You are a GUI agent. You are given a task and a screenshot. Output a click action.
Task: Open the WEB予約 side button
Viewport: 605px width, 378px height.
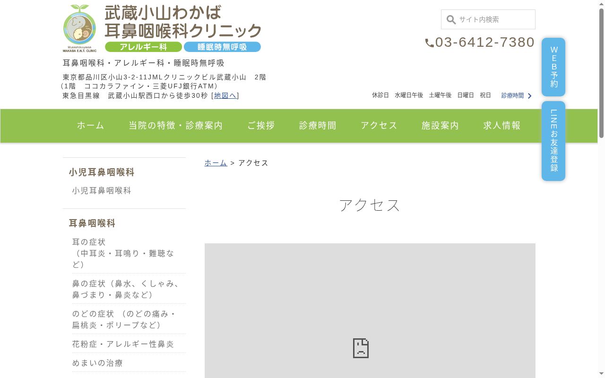(x=553, y=67)
